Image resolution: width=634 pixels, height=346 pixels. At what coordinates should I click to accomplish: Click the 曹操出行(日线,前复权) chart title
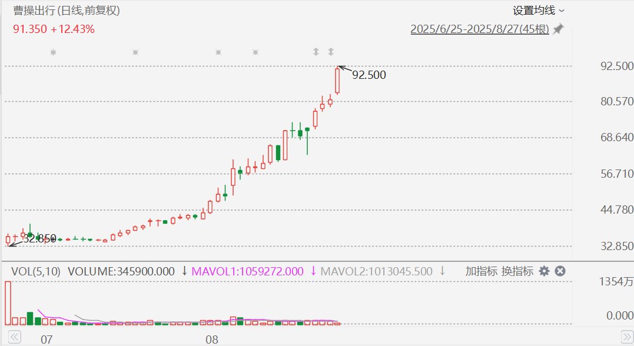click(67, 11)
